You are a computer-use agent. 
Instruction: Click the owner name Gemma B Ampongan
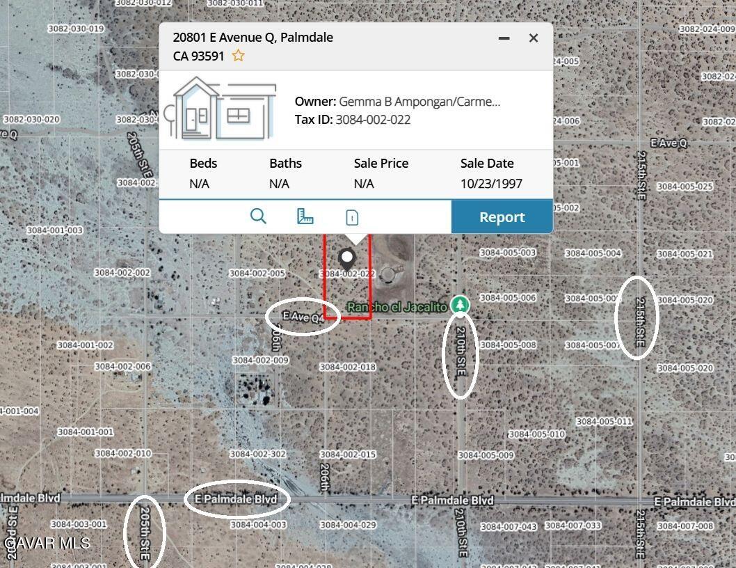[419, 102]
